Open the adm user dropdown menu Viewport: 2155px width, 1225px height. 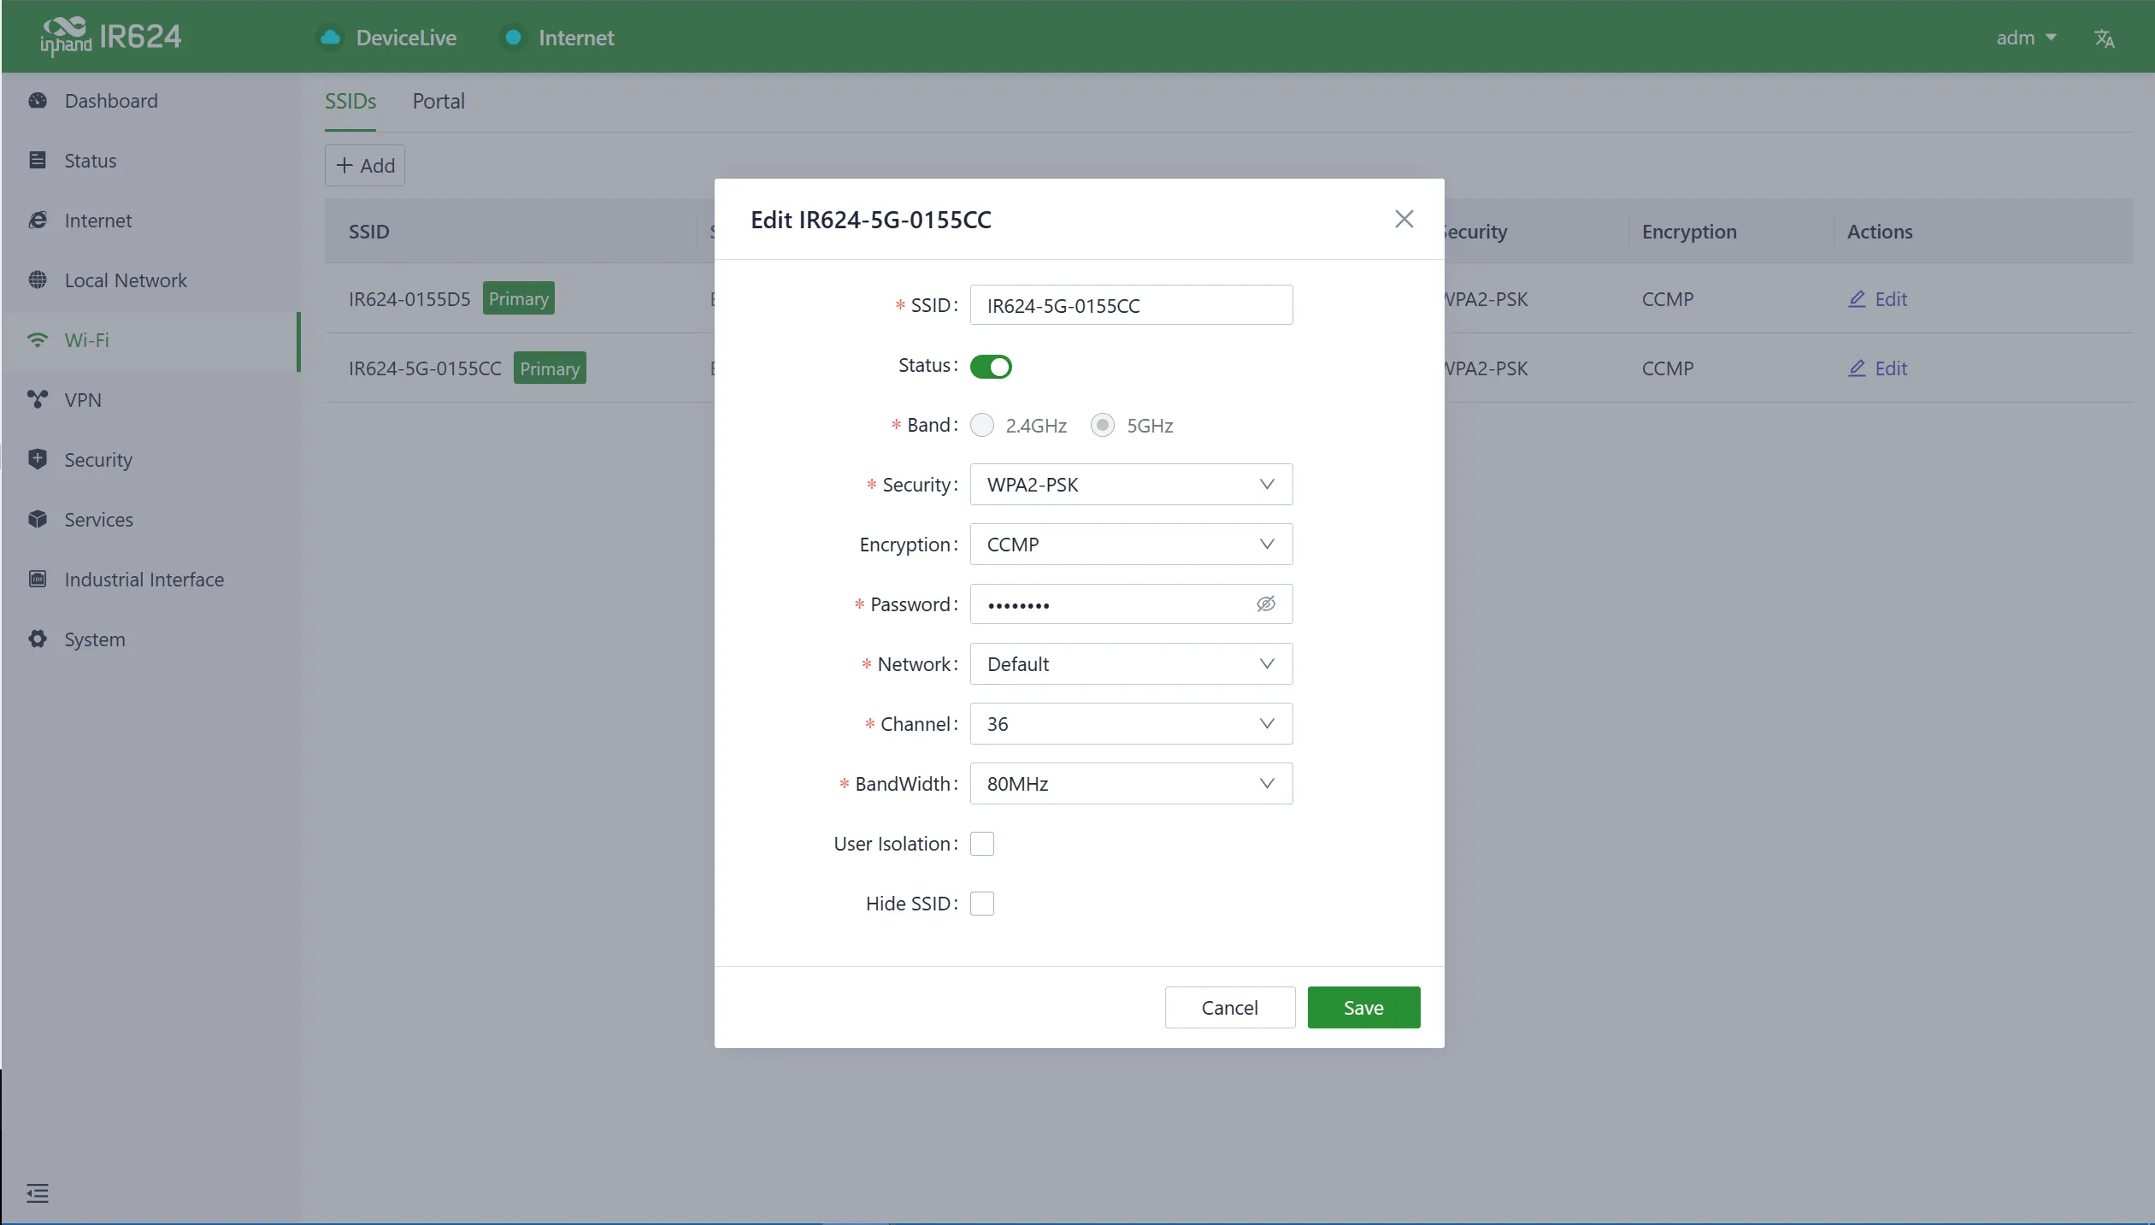[2026, 38]
